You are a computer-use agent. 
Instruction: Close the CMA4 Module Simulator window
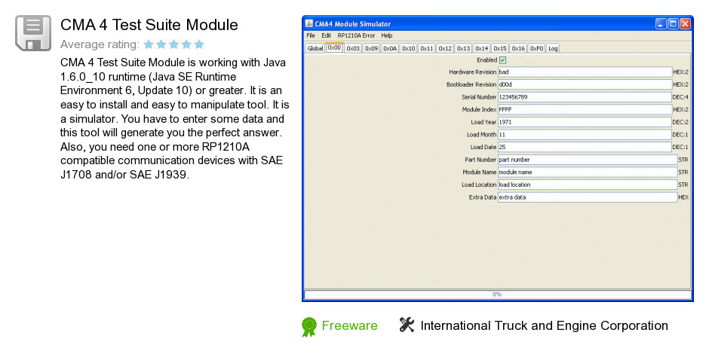pos(686,23)
